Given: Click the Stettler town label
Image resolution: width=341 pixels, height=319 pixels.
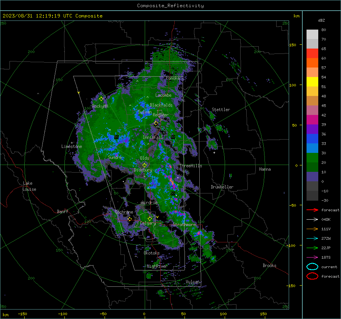Looking at the screenshot, I should pos(221,110).
